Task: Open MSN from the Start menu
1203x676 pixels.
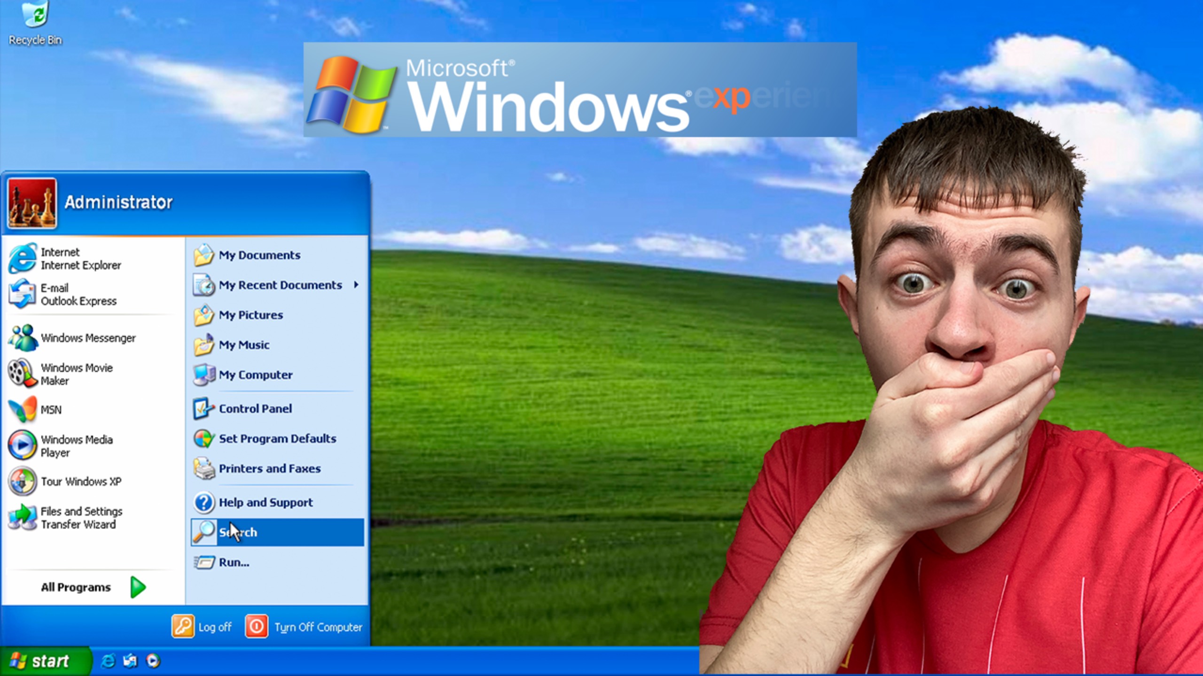Action: pos(52,409)
